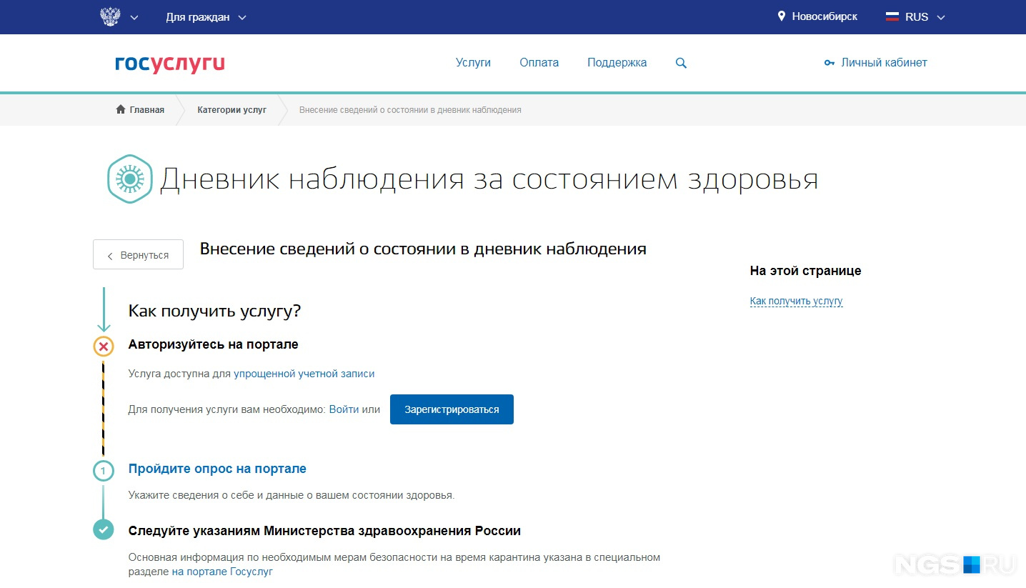Screen dimensions: 1026x588
Task: Go to the Госуслуги logo homepage
Action: pyautogui.click(x=170, y=64)
